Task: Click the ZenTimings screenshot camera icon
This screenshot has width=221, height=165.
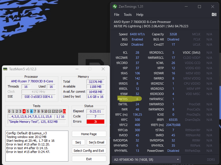Action: click(x=214, y=14)
